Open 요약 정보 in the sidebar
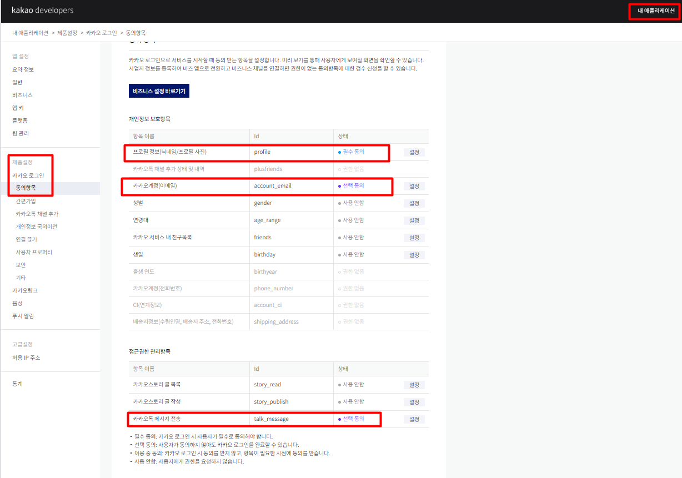The image size is (682, 478). [23, 69]
